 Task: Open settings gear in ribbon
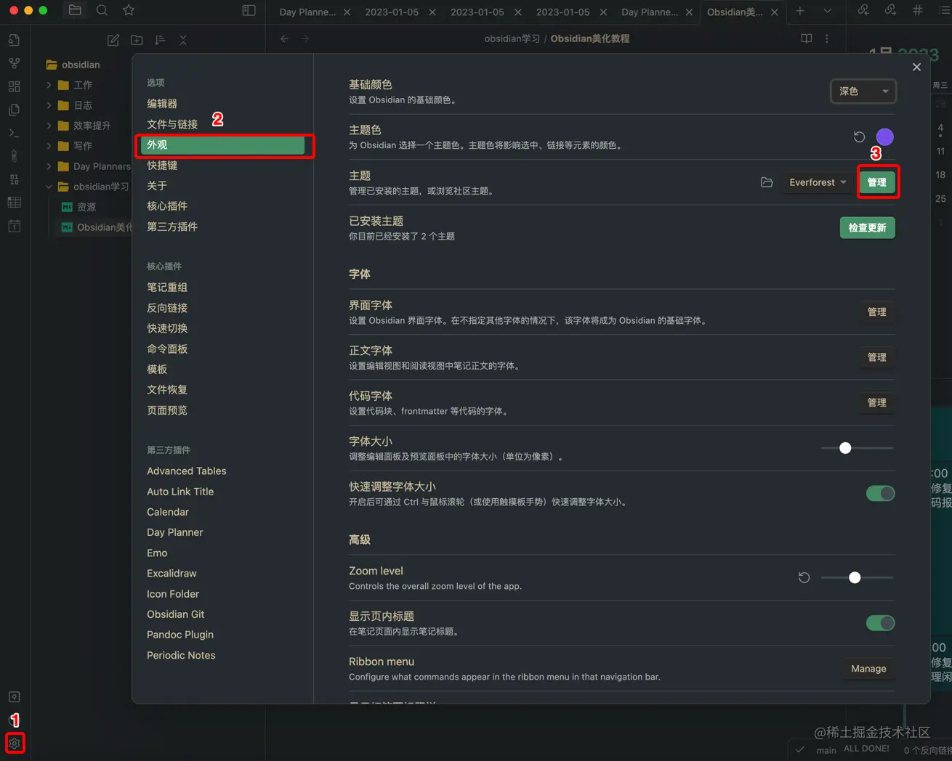coord(14,743)
